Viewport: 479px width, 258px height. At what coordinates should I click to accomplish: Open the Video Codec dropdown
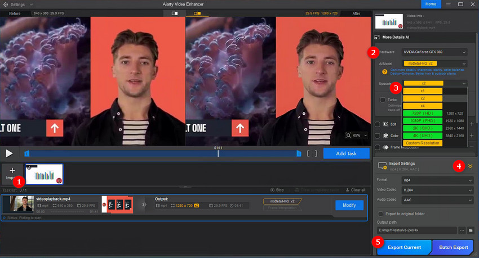[434, 190]
